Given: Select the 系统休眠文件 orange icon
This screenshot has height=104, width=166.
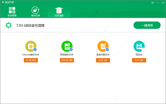Looking at the screenshot, I should pyautogui.click(x=103, y=46).
